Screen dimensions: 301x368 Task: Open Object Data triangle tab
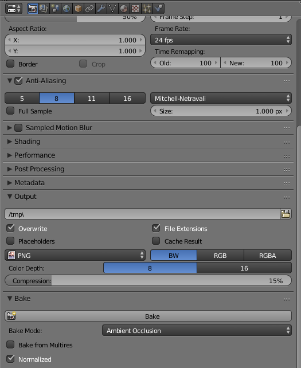click(x=112, y=9)
